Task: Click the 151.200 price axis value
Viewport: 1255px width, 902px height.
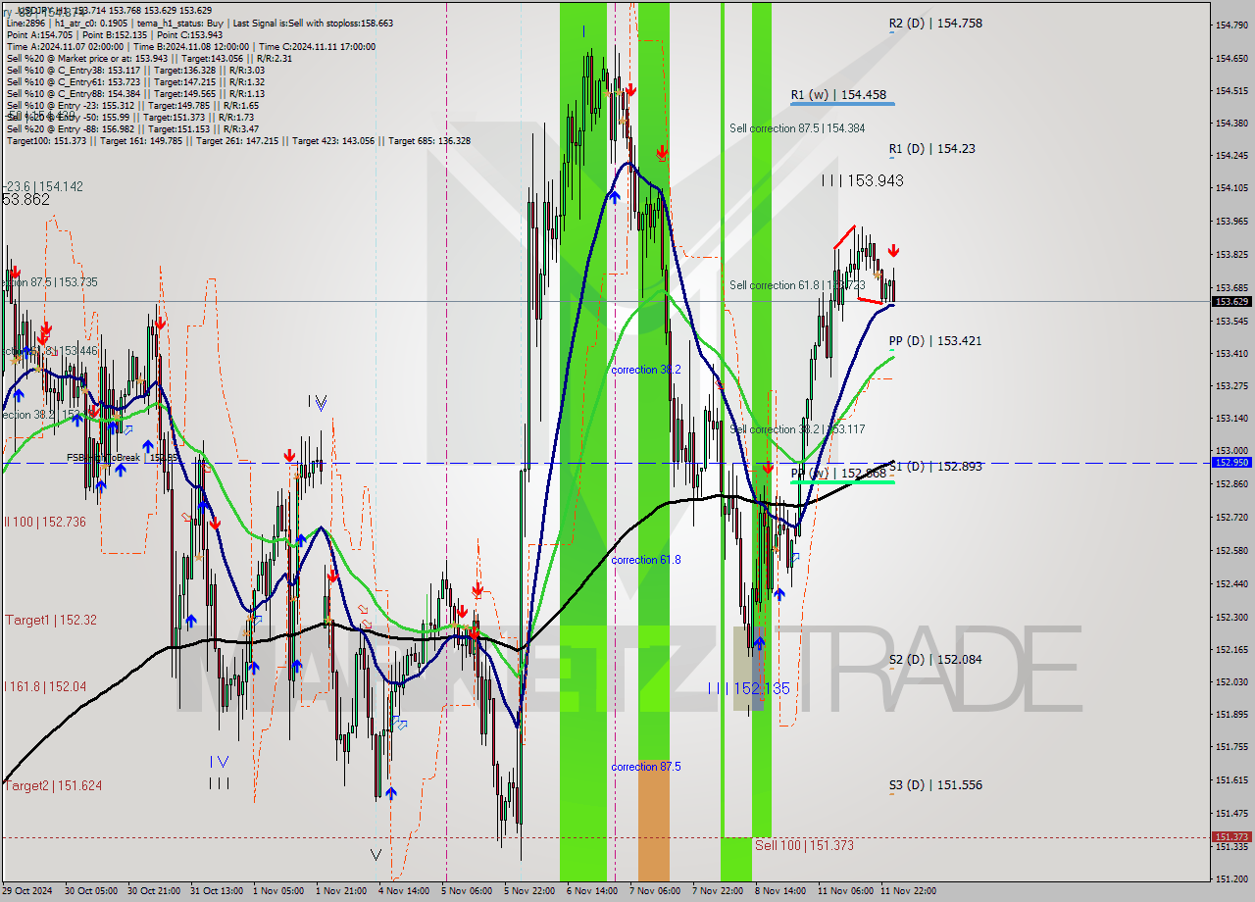Action: (x=1231, y=878)
